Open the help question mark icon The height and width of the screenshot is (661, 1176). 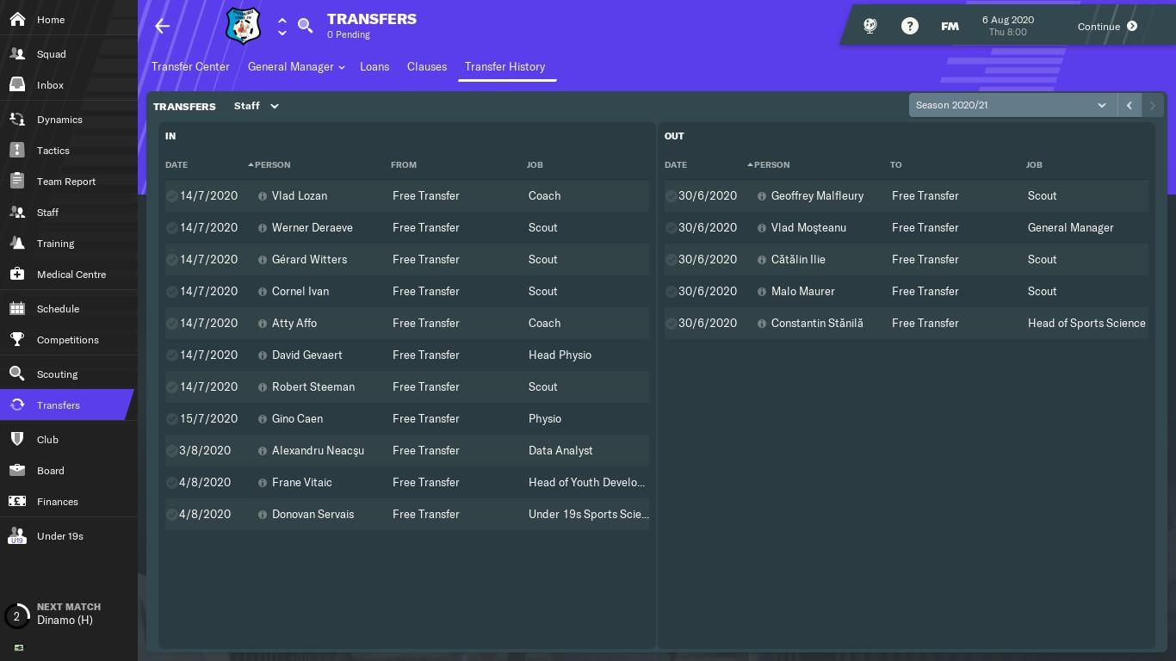click(x=910, y=26)
